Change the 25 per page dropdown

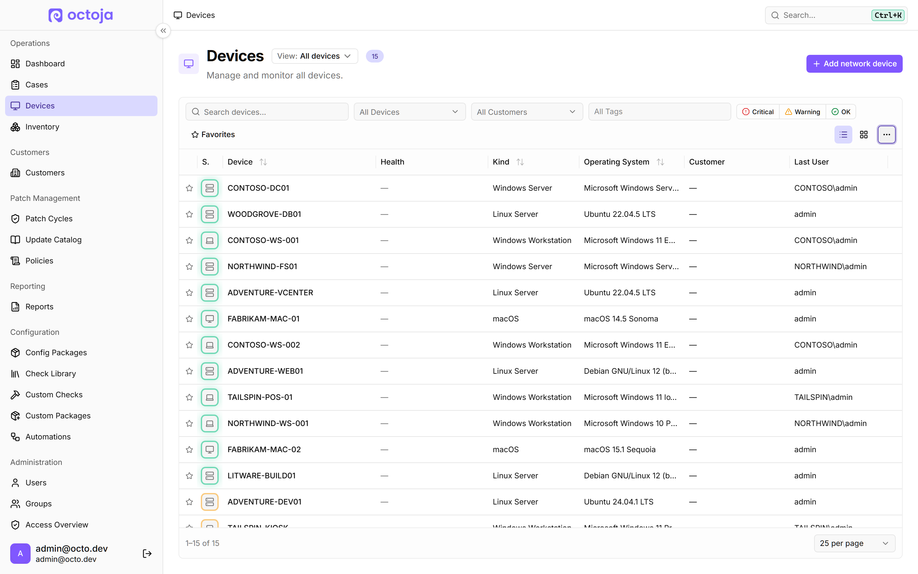tap(854, 543)
